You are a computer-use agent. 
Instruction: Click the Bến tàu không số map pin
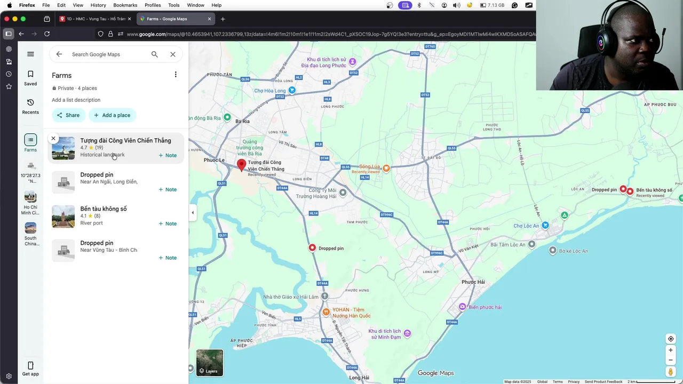pyautogui.click(x=630, y=191)
